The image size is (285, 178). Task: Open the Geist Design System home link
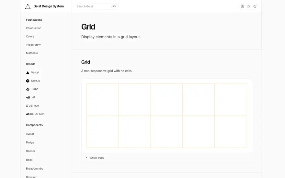pyautogui.click(x=49, y=6)
